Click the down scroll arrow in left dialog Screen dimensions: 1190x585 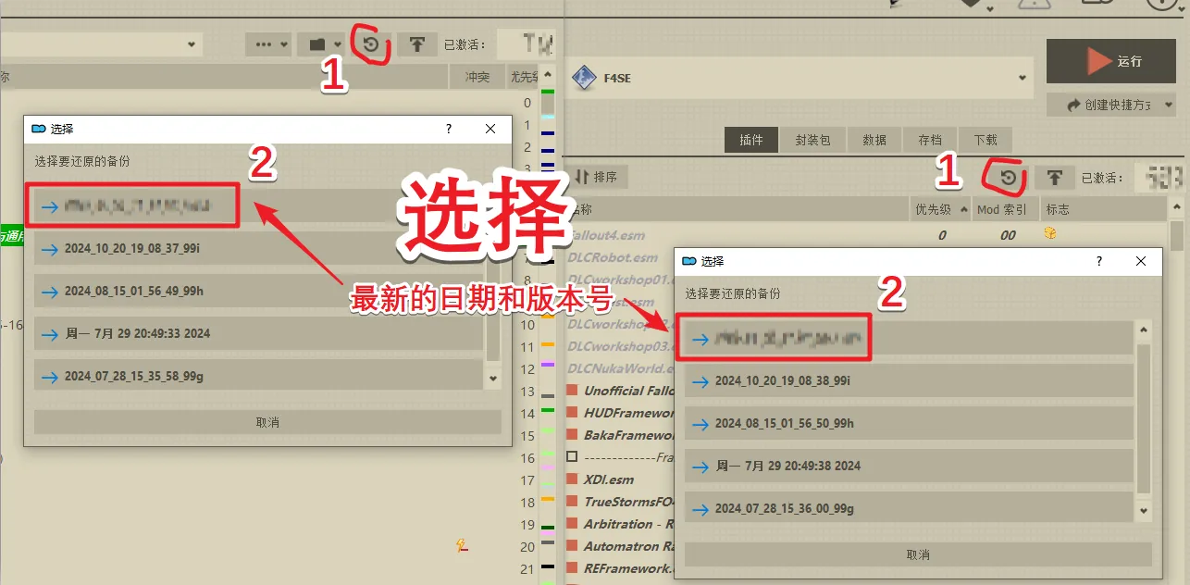coord(493,378)
